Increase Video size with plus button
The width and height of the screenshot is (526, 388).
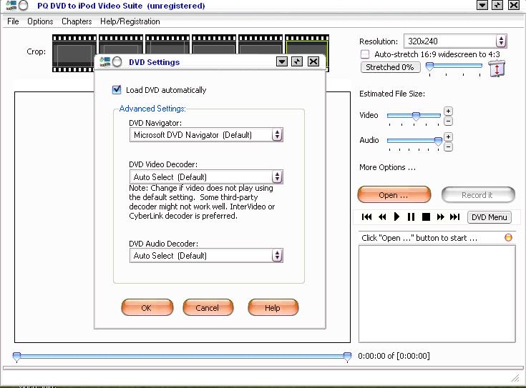point(448,111)
